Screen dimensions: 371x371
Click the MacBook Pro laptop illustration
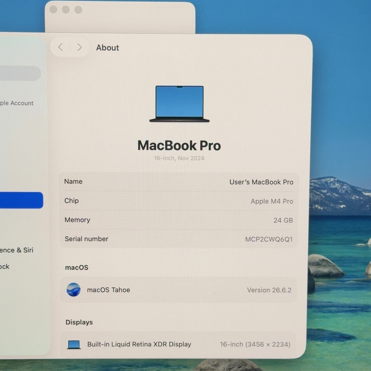(x=179, y=104)
